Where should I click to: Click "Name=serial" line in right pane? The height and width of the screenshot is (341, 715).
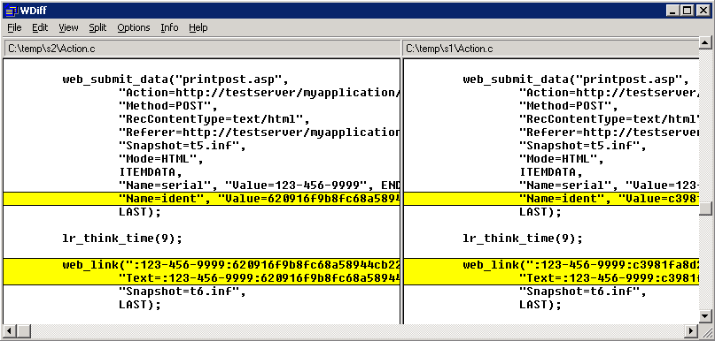click(x=609, y=186)
